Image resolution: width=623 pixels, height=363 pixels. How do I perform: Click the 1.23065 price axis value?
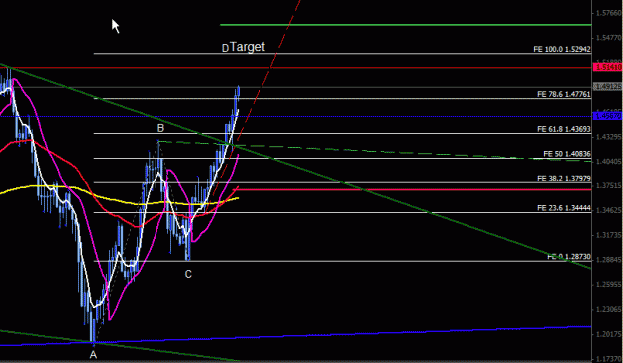click(x=608, y=309)
